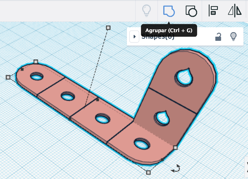Click the Ungroup shapes icon
The width and height of the screenshot is (248, 179).
click(x=191, y=11)
